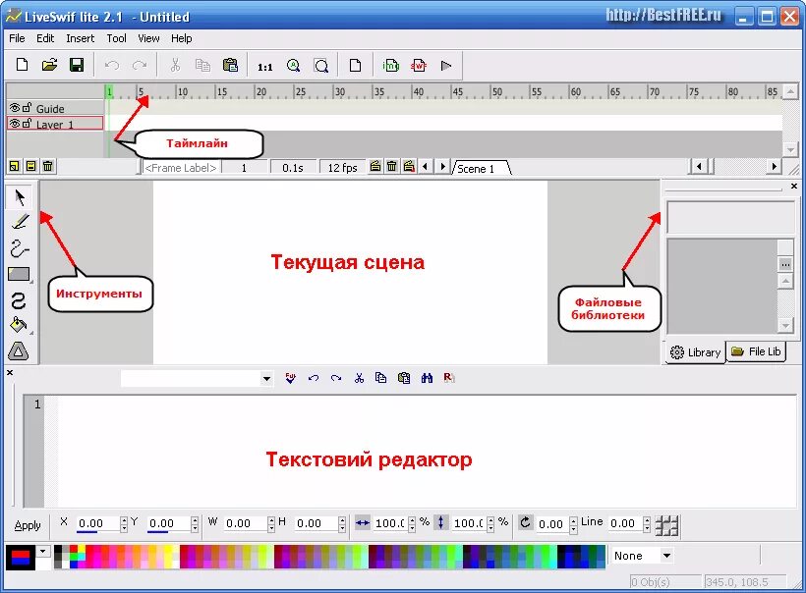The height and width of the screenshot is (593, 806).
Task: Click the script editor function insert icon
Action: [290, 378]
